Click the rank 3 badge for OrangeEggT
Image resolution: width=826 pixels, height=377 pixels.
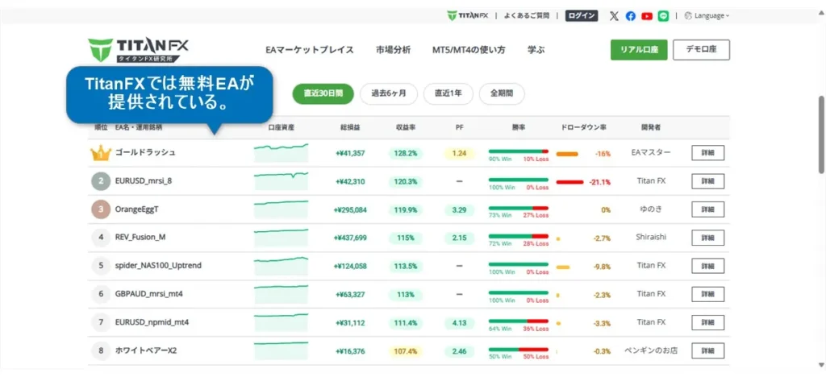click(101, 209)
